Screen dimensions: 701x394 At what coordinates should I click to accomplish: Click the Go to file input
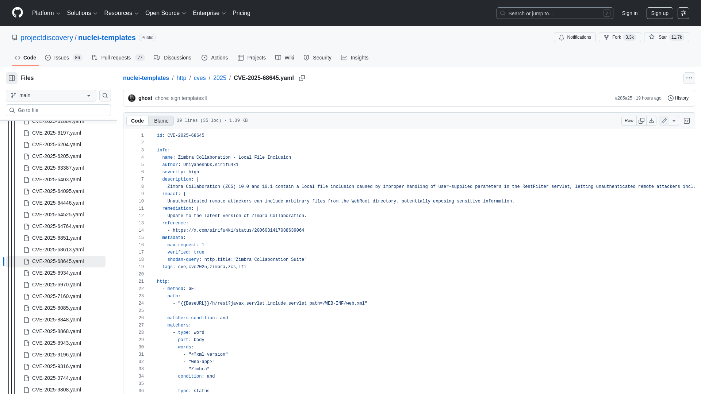coord(58,110)
